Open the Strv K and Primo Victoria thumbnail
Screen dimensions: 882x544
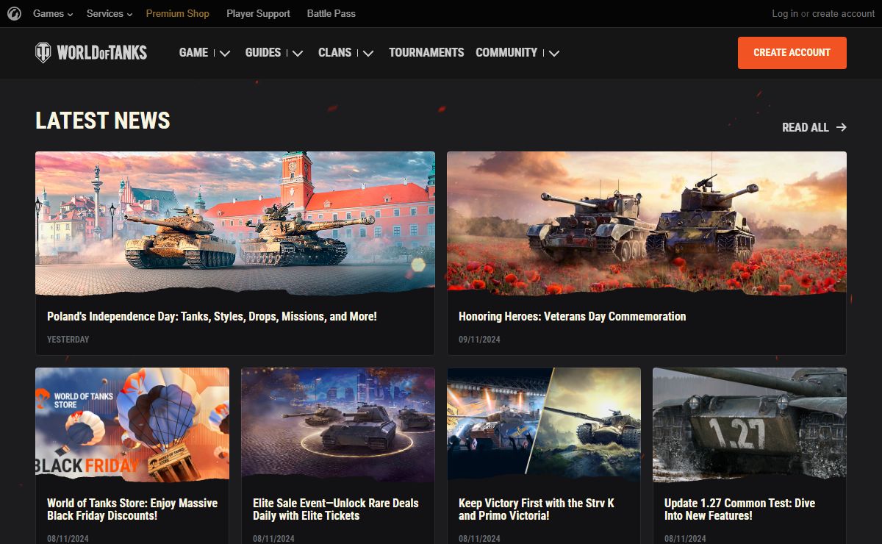coord(544,424)
